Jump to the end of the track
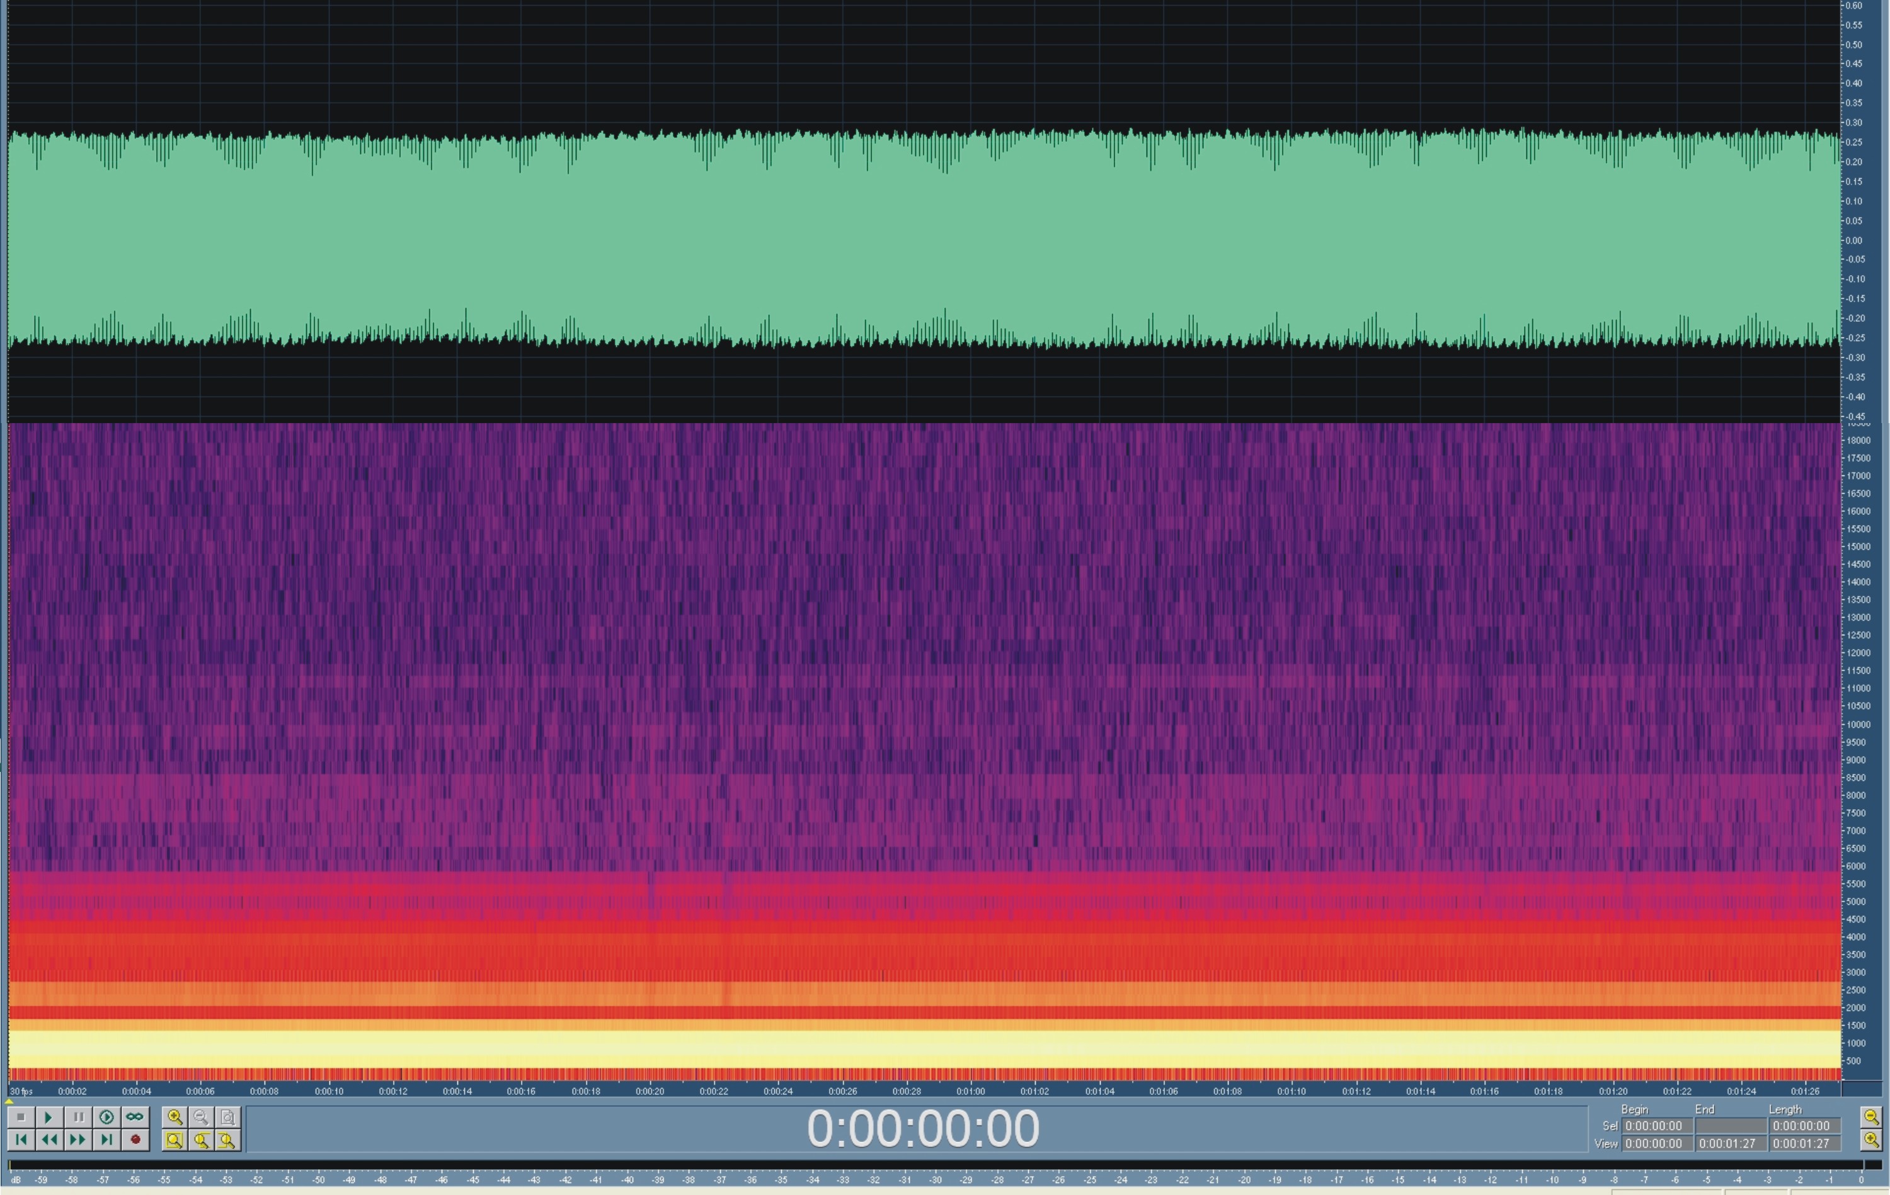This screenshot has width=1890, height=1195. [x=106, y=1140]
